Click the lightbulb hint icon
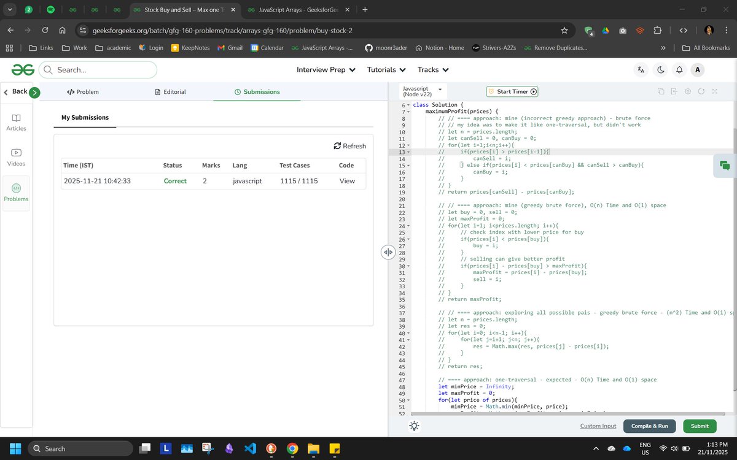 [x=415, y=426]
